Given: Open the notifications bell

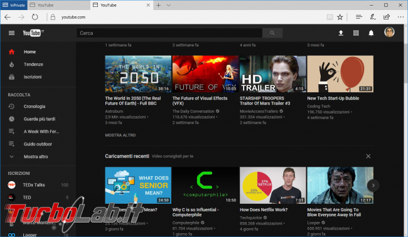Looking at the screenshot, I should [371, 33].
